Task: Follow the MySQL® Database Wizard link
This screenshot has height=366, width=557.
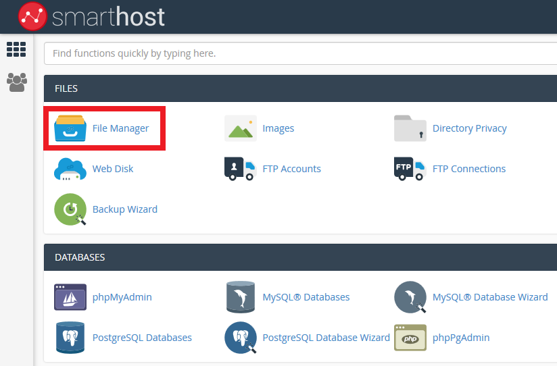Action: pyautogui.click(x=490, y=297)
